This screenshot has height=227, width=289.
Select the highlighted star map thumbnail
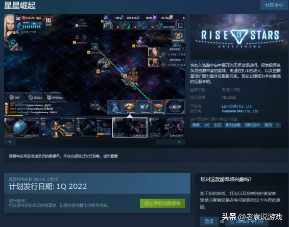pyautogui.click(x=130, y=128)
